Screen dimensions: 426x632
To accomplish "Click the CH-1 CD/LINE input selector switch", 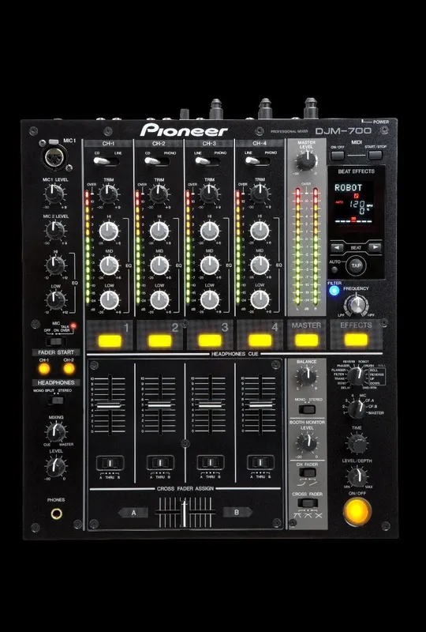I will tap(106, 161).
